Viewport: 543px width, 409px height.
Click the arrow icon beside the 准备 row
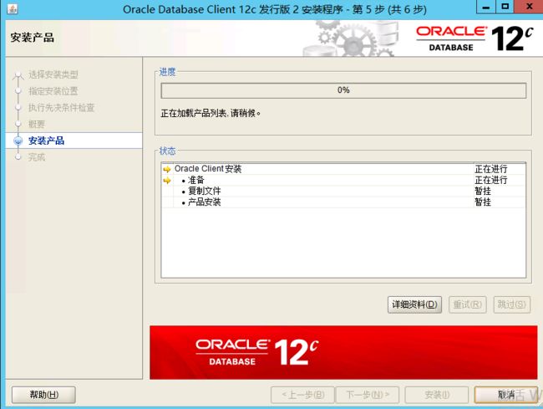167,180
